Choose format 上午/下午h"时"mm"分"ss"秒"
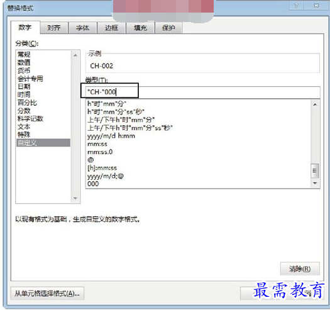The height and width of the screenshot is (310, 330). (x=198, y=128)
